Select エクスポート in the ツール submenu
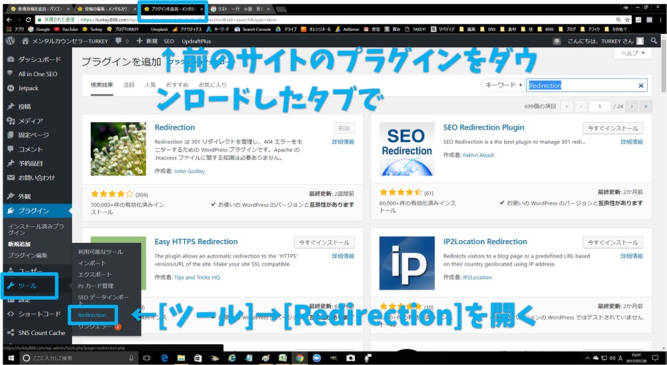The width and height of the screenshot is (667, 365). pyautogui.click(x=95, y=274)
